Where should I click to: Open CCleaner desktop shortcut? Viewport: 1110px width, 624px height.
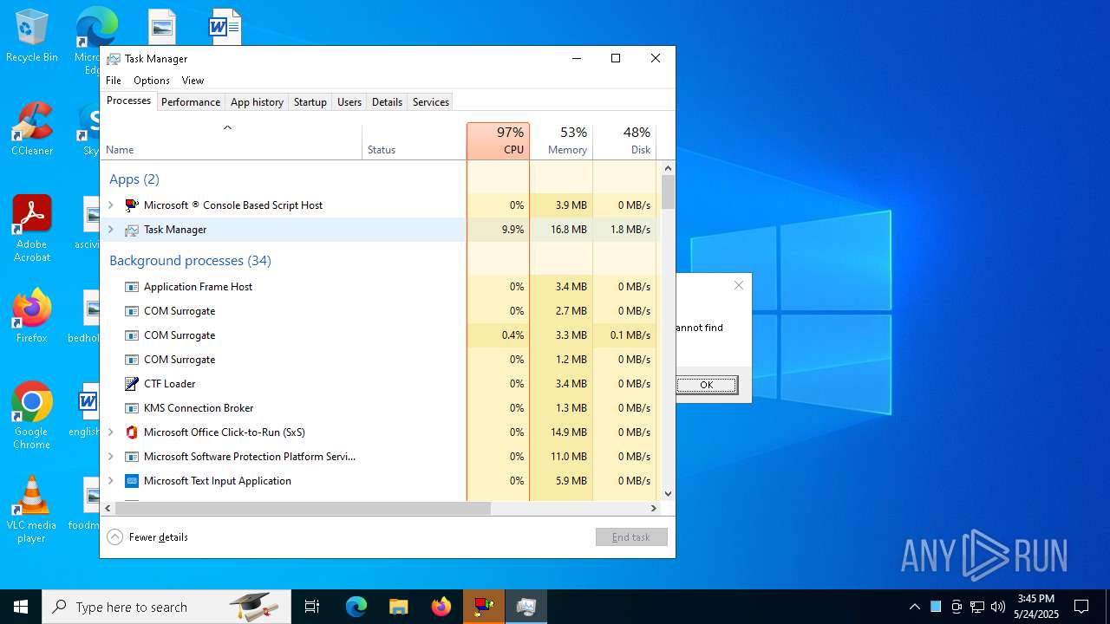[x=32, y=129]
